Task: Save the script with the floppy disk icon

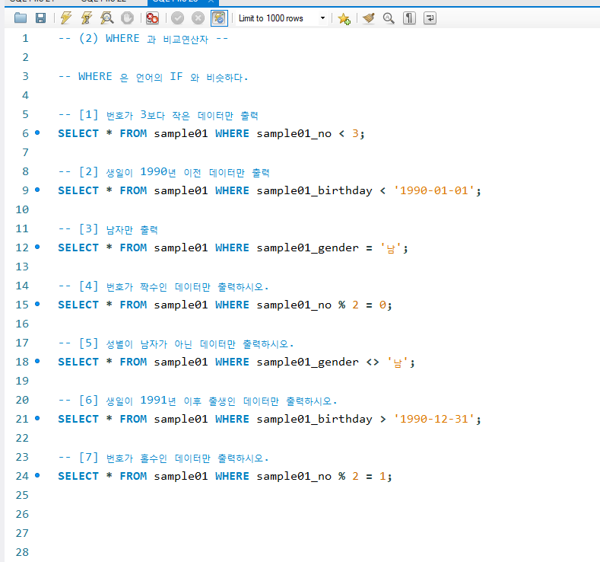Action: coord(40,18)
